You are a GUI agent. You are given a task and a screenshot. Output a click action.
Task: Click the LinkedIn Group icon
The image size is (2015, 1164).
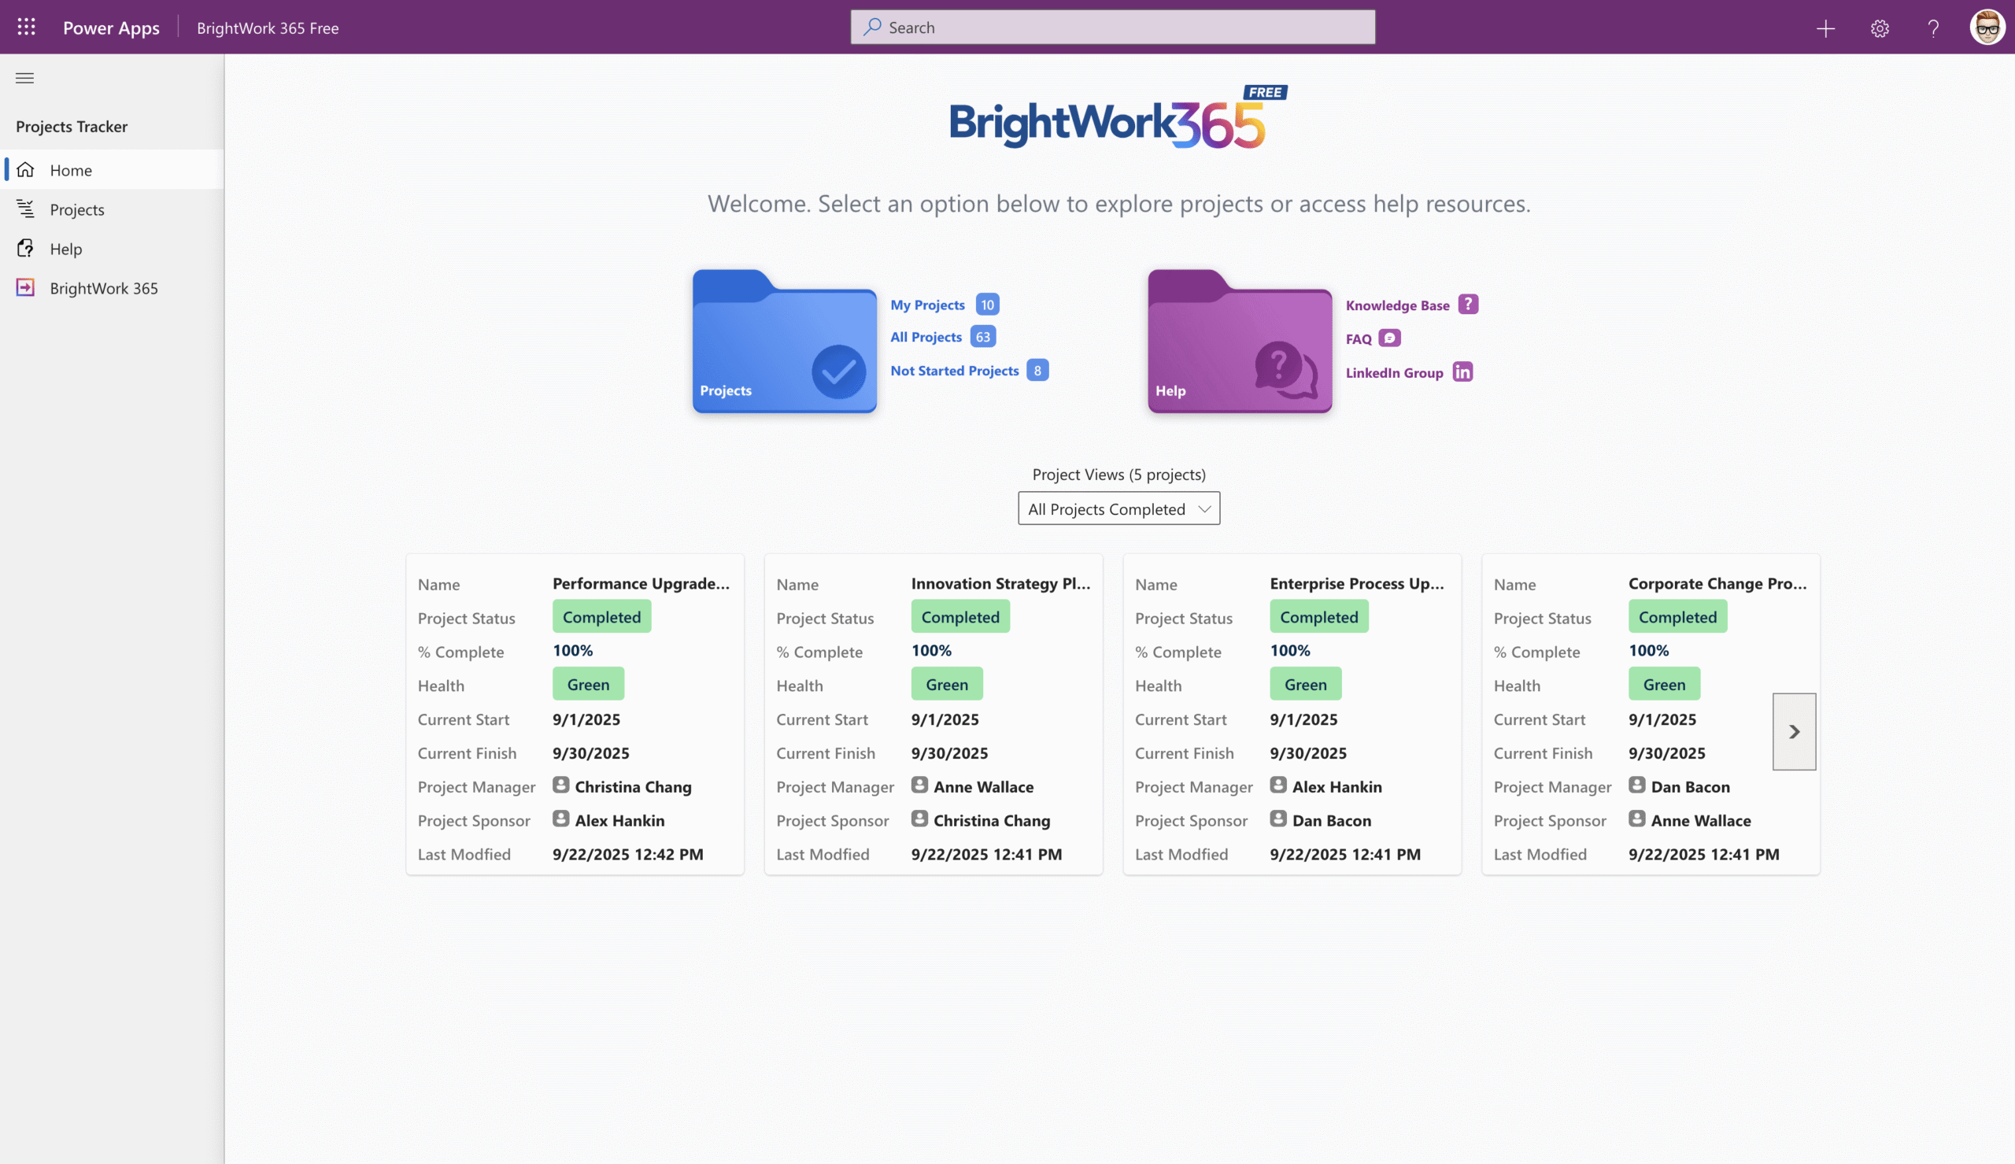(1462, 372)
